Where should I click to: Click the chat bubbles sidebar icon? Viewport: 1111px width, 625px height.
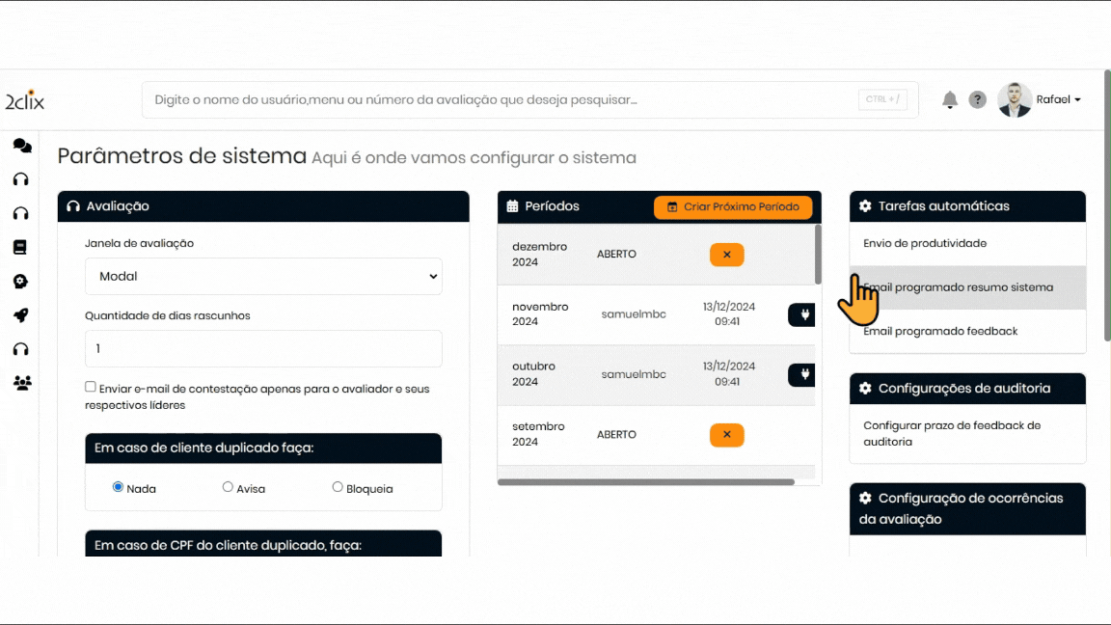[x=21, y=146]
